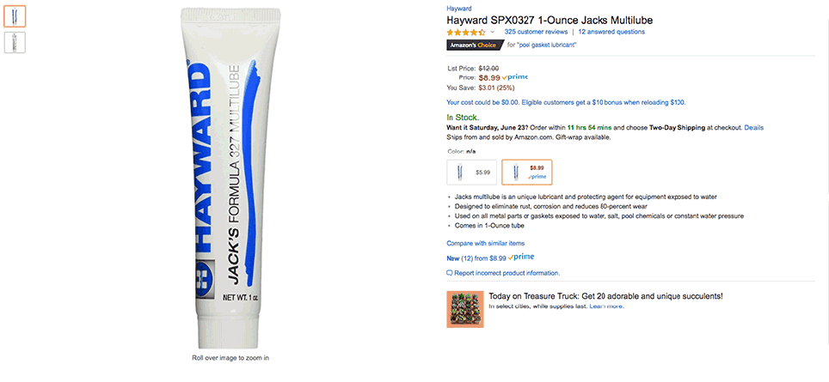Screen dimensions: 829x382
Task: Click the Amazon's Choice badge
Action: tap(474, 45)
